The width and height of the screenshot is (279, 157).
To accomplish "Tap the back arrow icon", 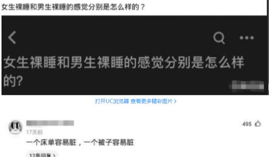I will coord(12,38).
